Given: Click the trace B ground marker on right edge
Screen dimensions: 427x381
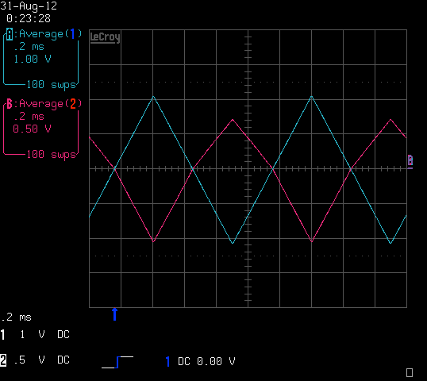Looking at the screenshot, I should click(x=410, y=161).
